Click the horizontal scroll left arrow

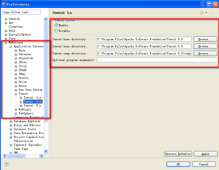pyautogui.click(x=5, y=156)
